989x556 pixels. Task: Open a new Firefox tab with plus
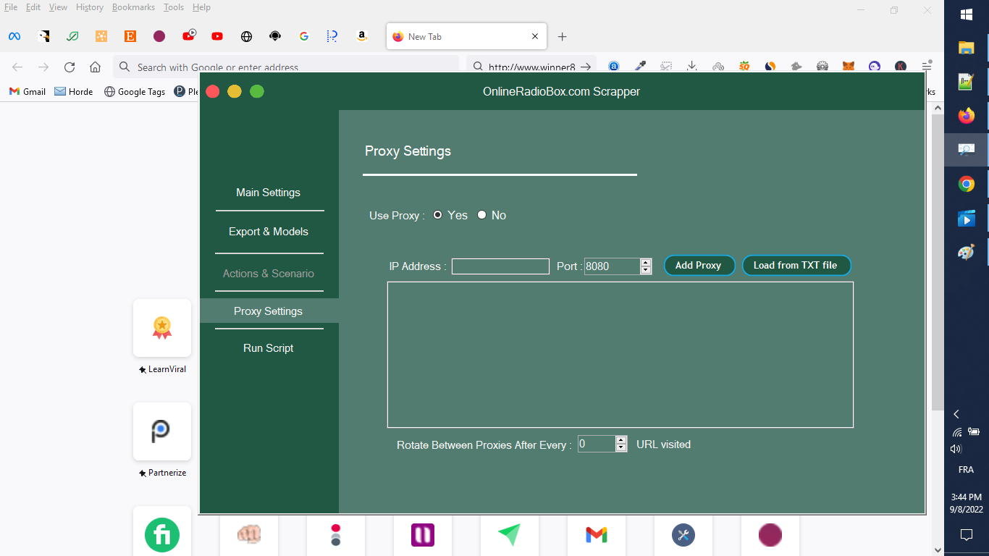pyautogui.click(x=563, y=36)
